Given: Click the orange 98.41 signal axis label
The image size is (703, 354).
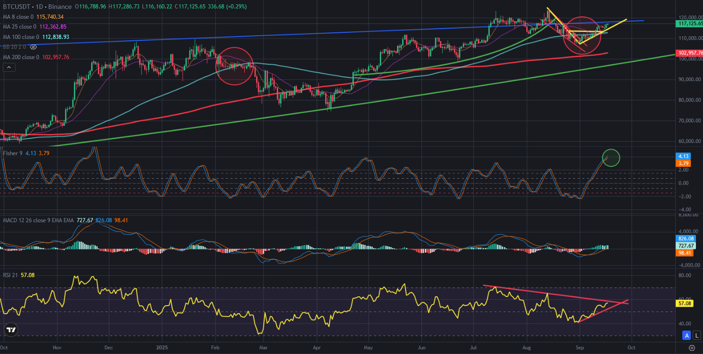Looking at the screenshot, I should pyautogui.click(x=685, y=253).
